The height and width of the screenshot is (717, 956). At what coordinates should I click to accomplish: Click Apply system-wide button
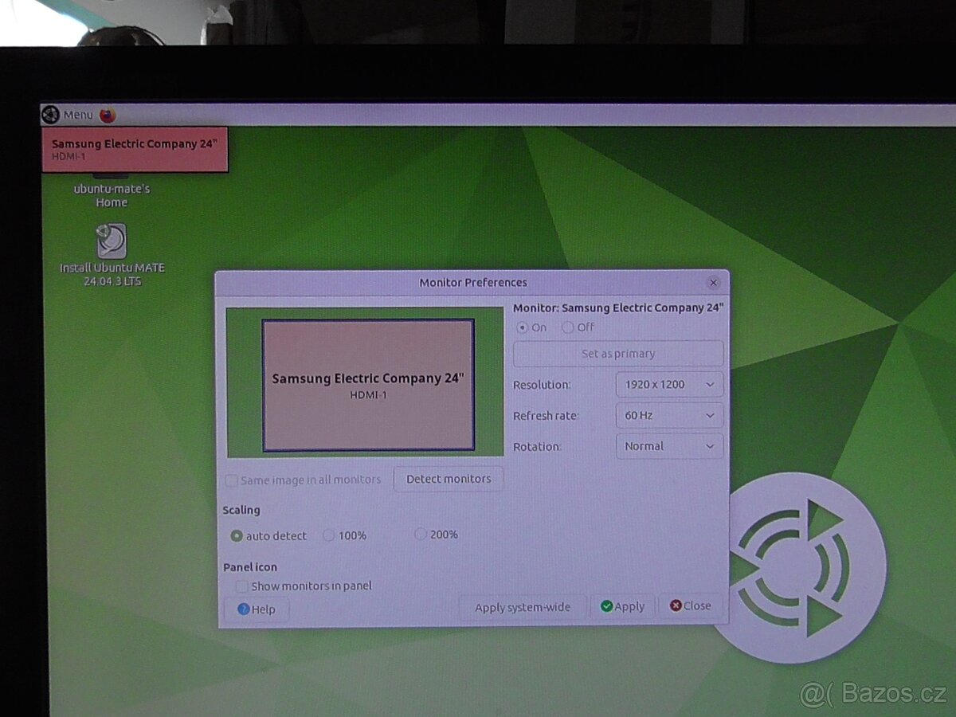click(523, 607)
